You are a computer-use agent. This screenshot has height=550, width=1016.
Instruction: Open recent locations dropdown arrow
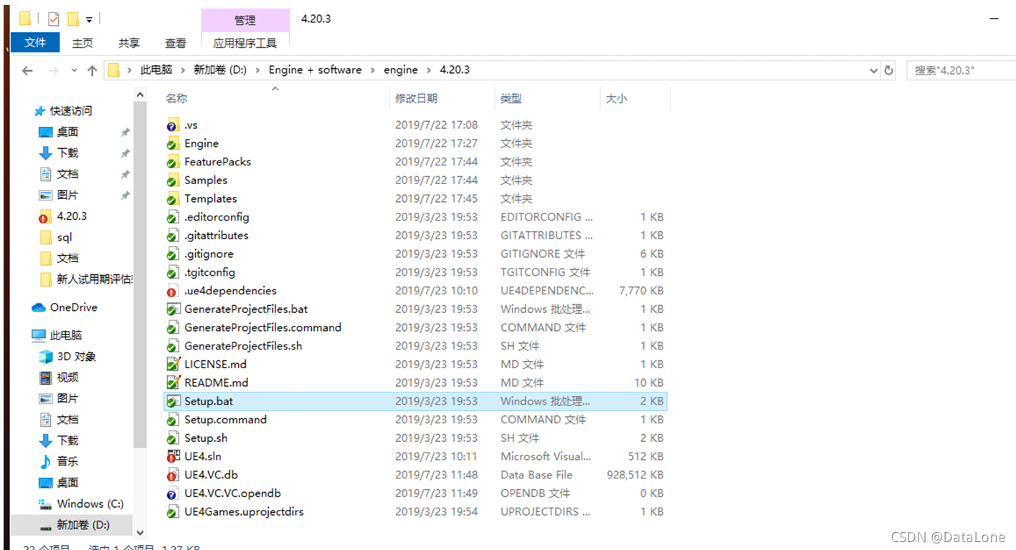point(74,70)
